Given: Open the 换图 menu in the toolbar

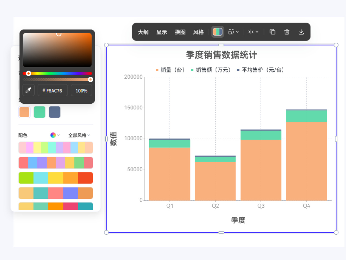Looking at the screenshot, I should (x=180, y=32).
